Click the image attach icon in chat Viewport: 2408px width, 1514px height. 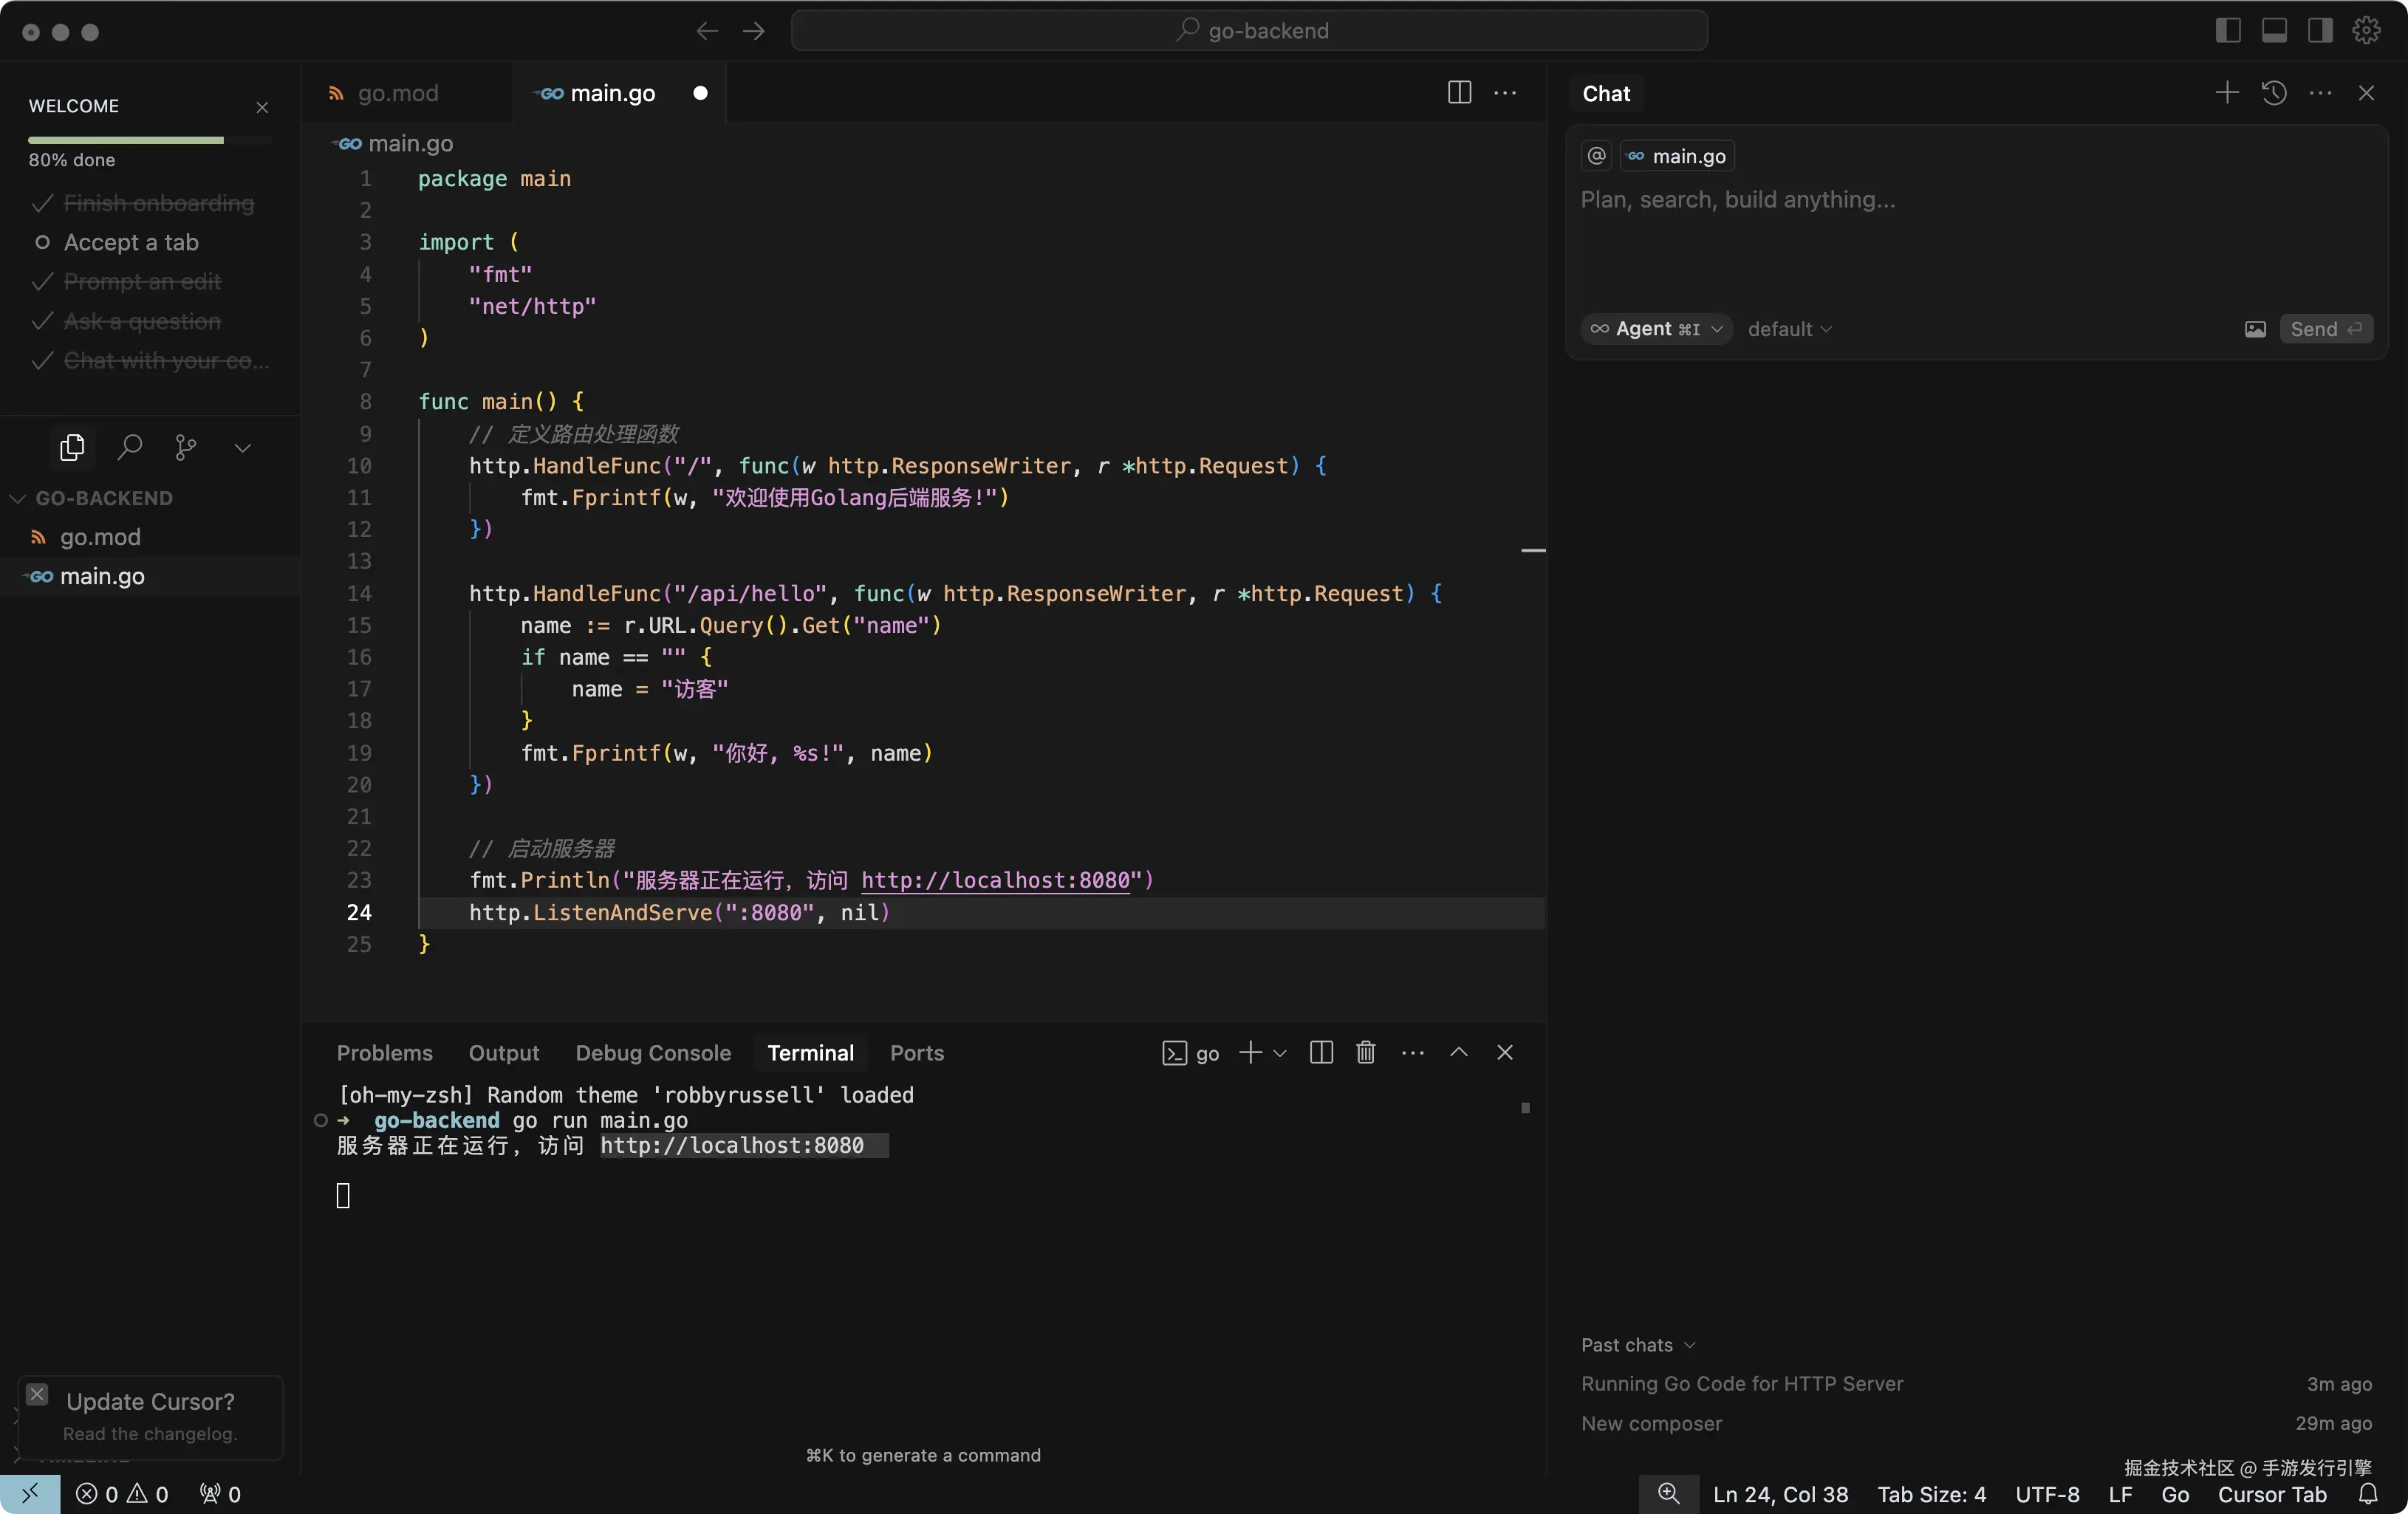tap(2255, 329)
